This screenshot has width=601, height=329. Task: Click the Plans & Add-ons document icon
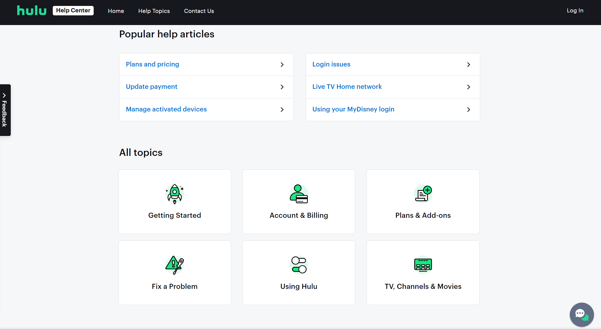[423, 194]
